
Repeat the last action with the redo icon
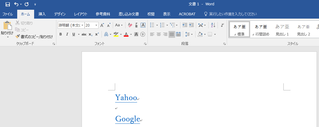coord(26,4)
